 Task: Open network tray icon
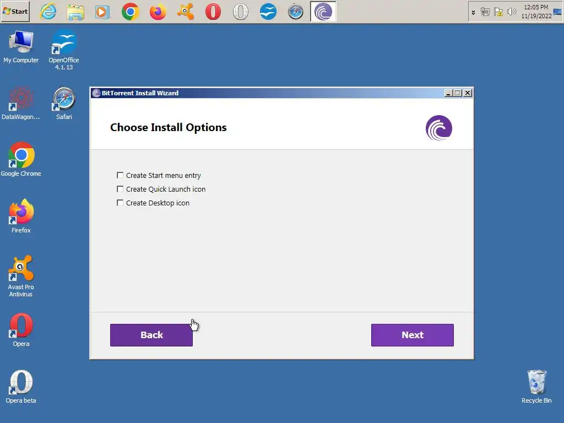point(485,12)
